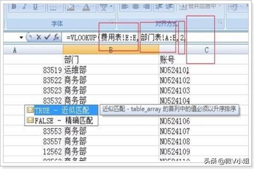Open the 字体 group dialog launcher
The width and height of the screenshot is (254, 169).
[111, 22]
